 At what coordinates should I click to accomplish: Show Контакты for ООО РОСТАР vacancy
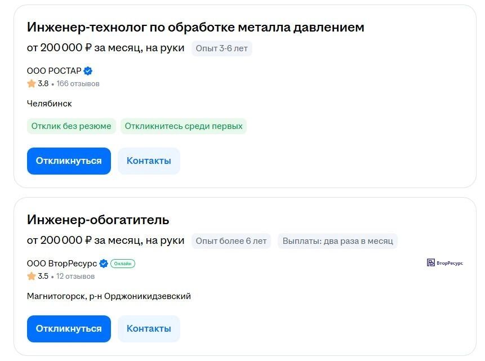coord(149,161)
